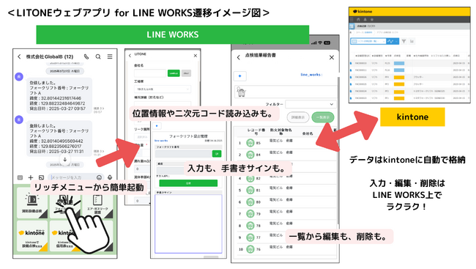Click the round icon for record 85
The width and height of the screenshot is (476, 269).
pyautogui.click(x=250, y=142)
